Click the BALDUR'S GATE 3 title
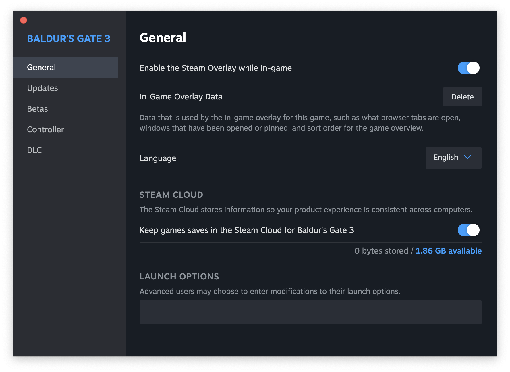Screen dimensions: 510x372 (x=69, y=39)
